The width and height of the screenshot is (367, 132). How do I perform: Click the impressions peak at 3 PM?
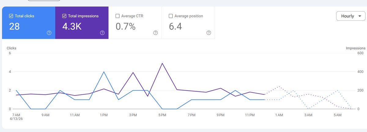pyautogui.click(x=133, y=72)
